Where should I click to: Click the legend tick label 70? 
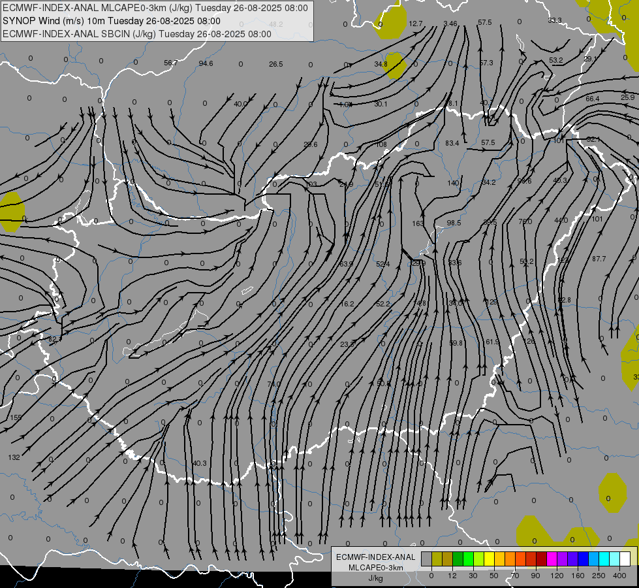point(515,576)
